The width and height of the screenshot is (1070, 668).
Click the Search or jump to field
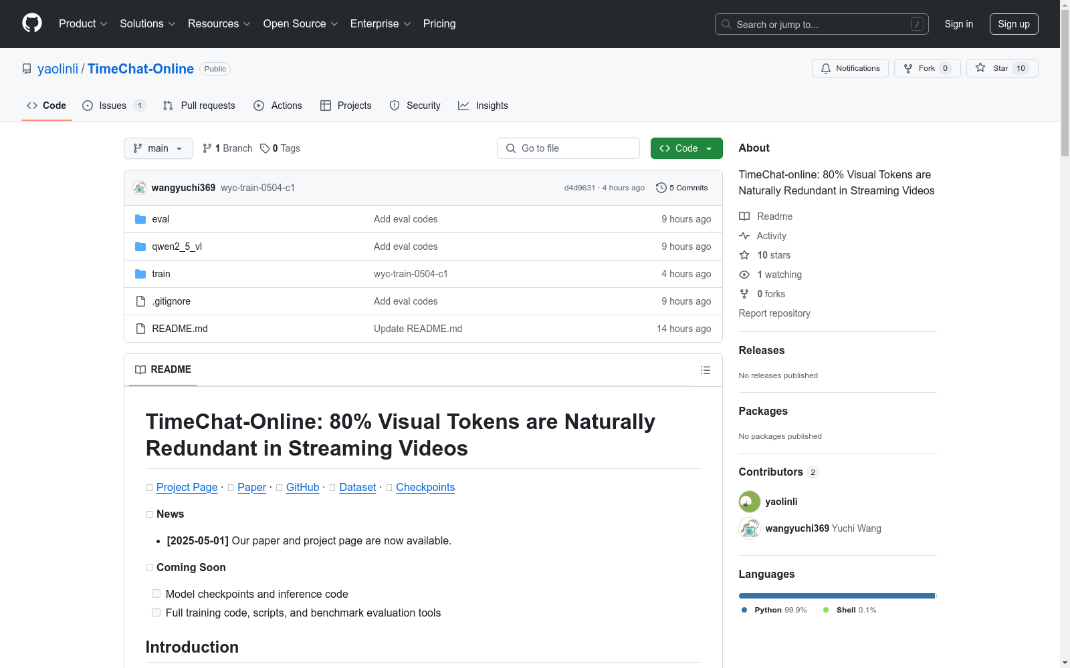coord(822,24)
